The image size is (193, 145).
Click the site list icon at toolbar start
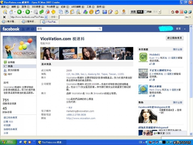tap(5, 12)
